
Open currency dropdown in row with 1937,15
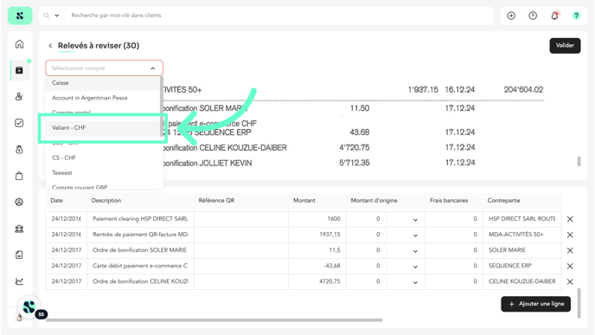[415, 235]
